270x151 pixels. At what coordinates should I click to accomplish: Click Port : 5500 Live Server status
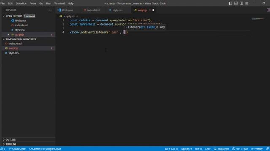240,149
